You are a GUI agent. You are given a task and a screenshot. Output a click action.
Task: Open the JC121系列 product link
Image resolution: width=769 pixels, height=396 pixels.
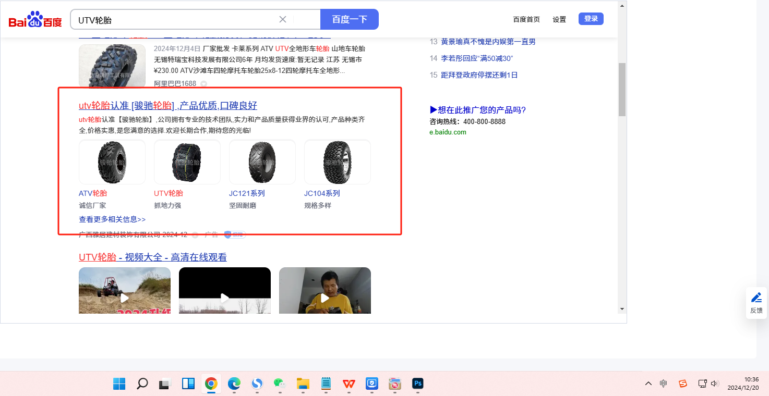(247, 193)
